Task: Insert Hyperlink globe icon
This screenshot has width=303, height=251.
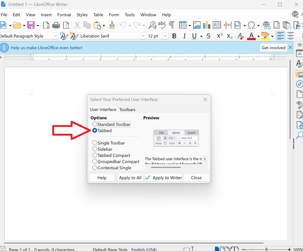Action: (x=267, y=25)
